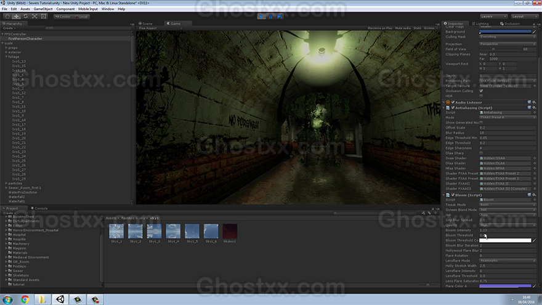Select Ivy1_13 in Hierarchy
The height and width of the screenshot is (305, 542).
(x=19, y=61)
